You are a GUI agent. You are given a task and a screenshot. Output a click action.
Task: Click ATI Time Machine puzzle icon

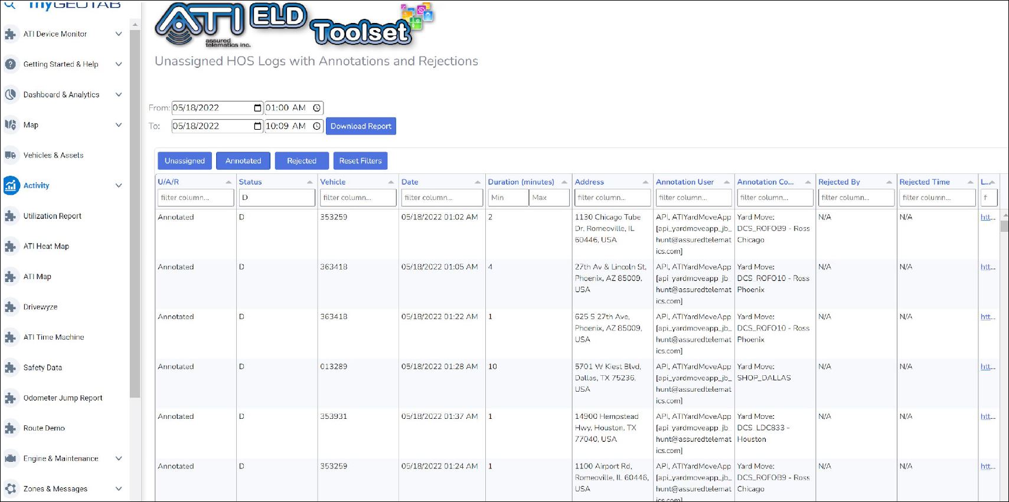(x=10, y=337)
